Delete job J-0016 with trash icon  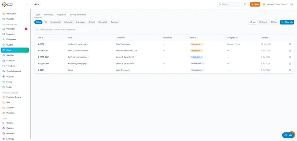point(290,44)
